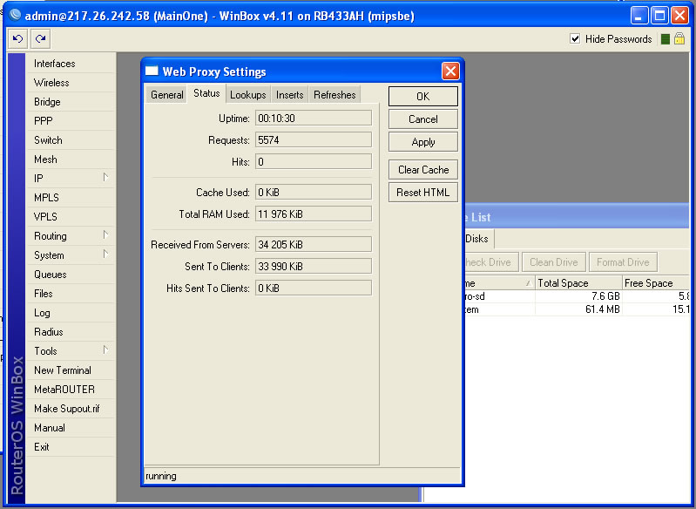Image resolution: width=696 pixels, height=509 pixels.
Task: Switch to the General tab
Action: click(x=167, y=95)
